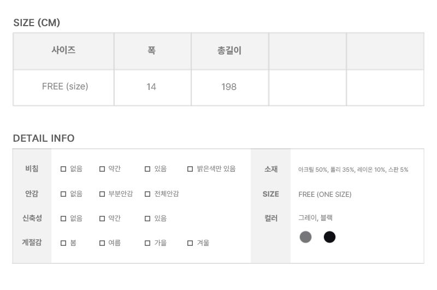Tick the '겨울' season checkbox
This screenshot has height=290, width=437.
[190, 243]
